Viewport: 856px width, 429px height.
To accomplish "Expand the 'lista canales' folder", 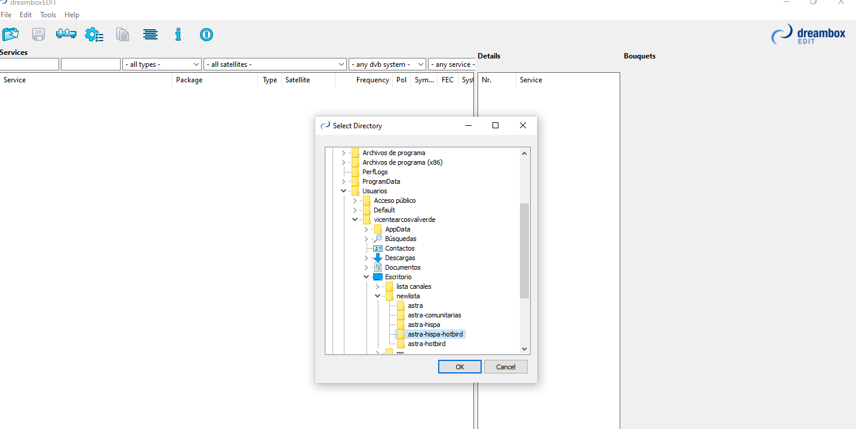I will (x=377, y=286).
